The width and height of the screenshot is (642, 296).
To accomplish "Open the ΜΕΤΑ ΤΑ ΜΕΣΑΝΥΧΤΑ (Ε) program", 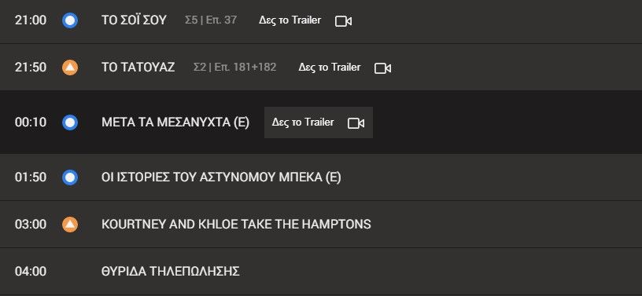I will click(175, 122).
